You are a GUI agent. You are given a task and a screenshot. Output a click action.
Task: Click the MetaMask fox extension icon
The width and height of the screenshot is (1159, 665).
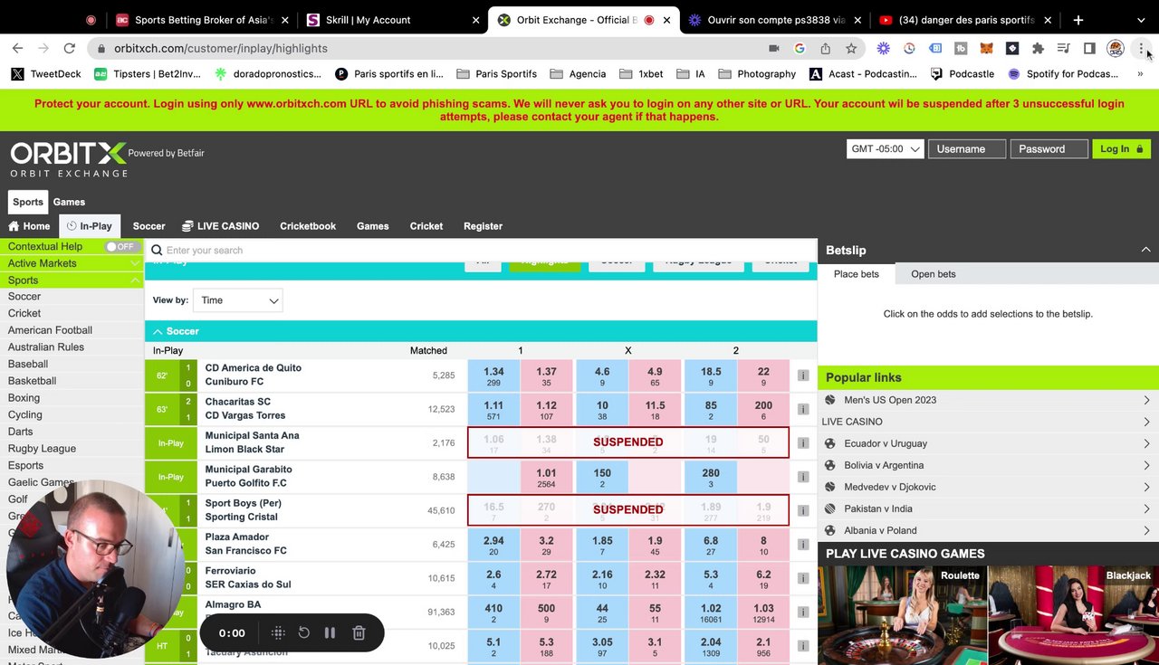(x=987, y=49)
